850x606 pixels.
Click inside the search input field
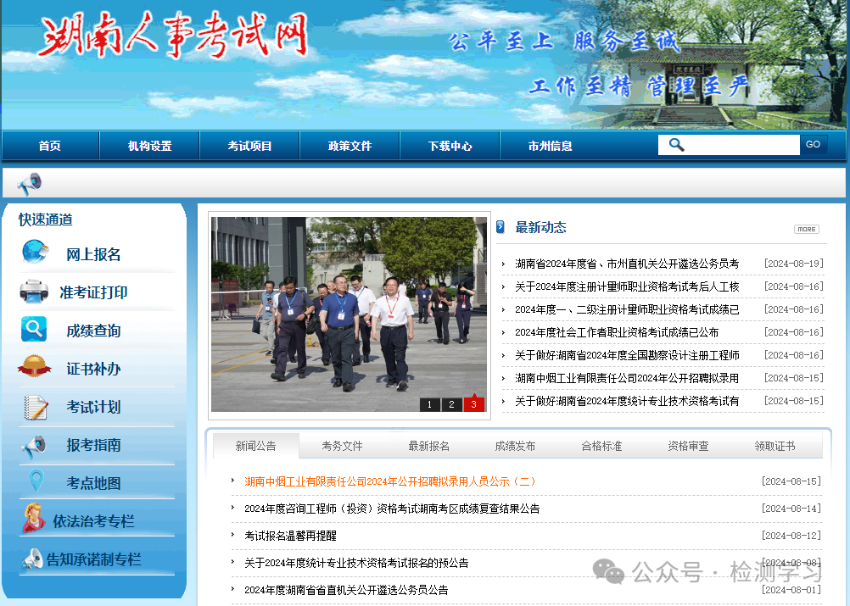[x=738, y=144]
